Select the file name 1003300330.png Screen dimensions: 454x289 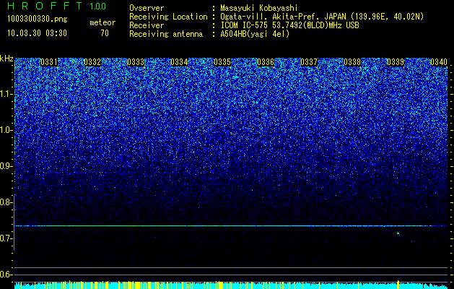38,20
